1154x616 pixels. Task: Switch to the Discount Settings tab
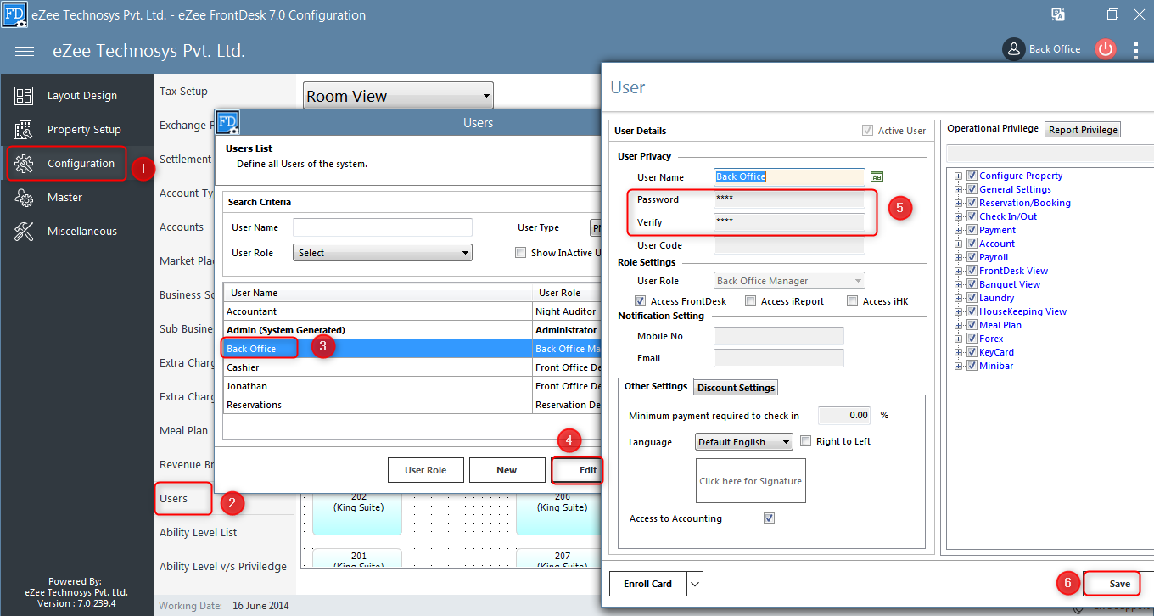pos(736,388)
